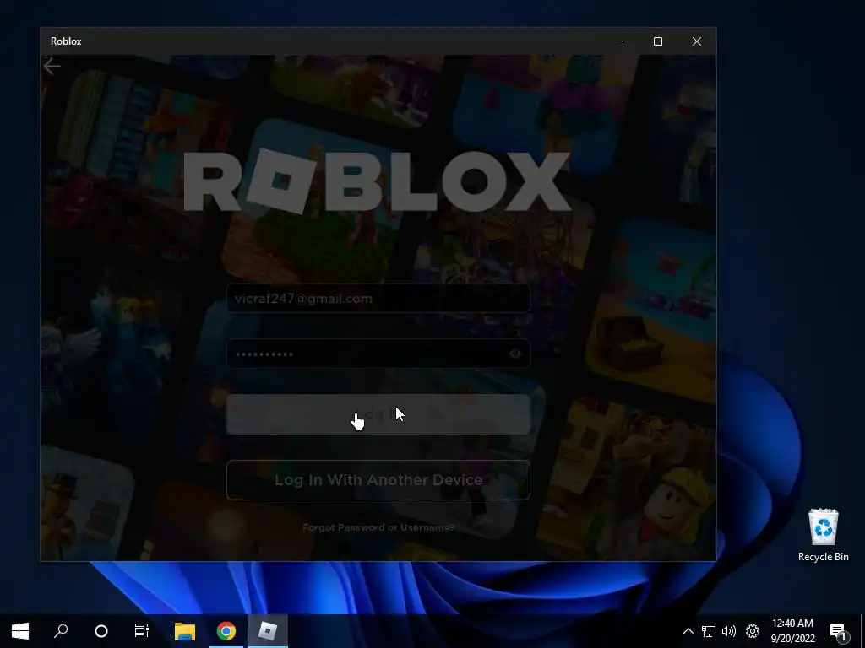Image resolution: width=865 pixels, height=648 pixels.
Task: Open the Action Center notifications
Action: click(x=839, y=631)
